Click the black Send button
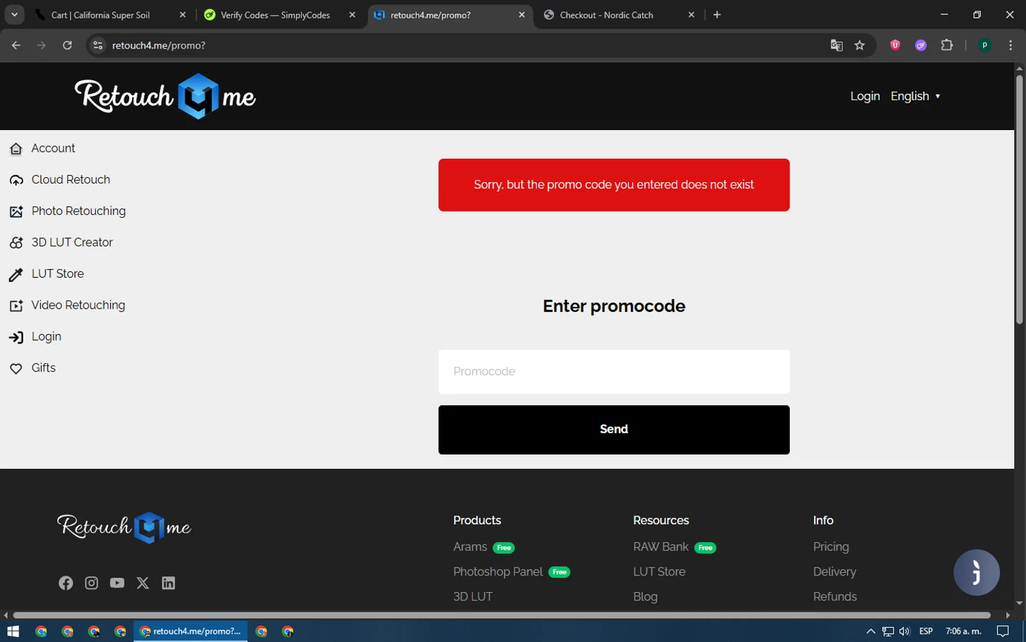 click(614, 430)
